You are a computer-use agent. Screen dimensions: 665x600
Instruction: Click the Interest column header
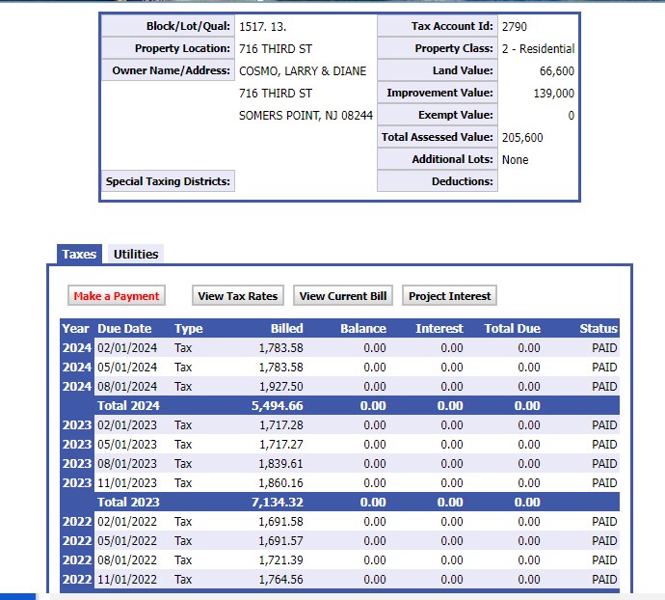coord(439,328)
